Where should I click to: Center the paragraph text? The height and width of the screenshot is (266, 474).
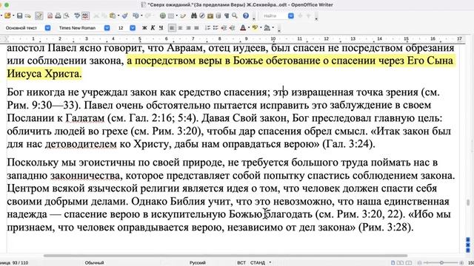(x=180, y=28)
